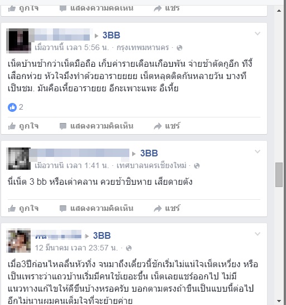Comment on the 5:56 Bangkok post
Screen dimensions: 286x305
click(x=96, y=126)
